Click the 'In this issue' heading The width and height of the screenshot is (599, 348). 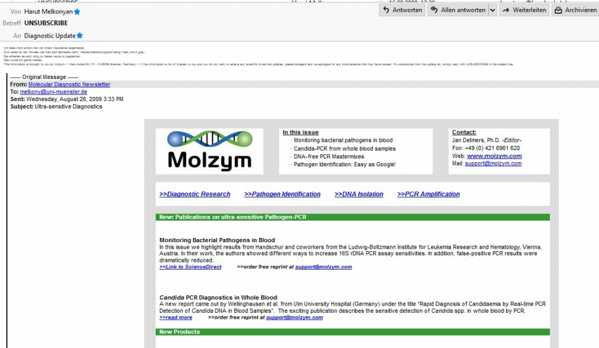click(x=301, y=132)
